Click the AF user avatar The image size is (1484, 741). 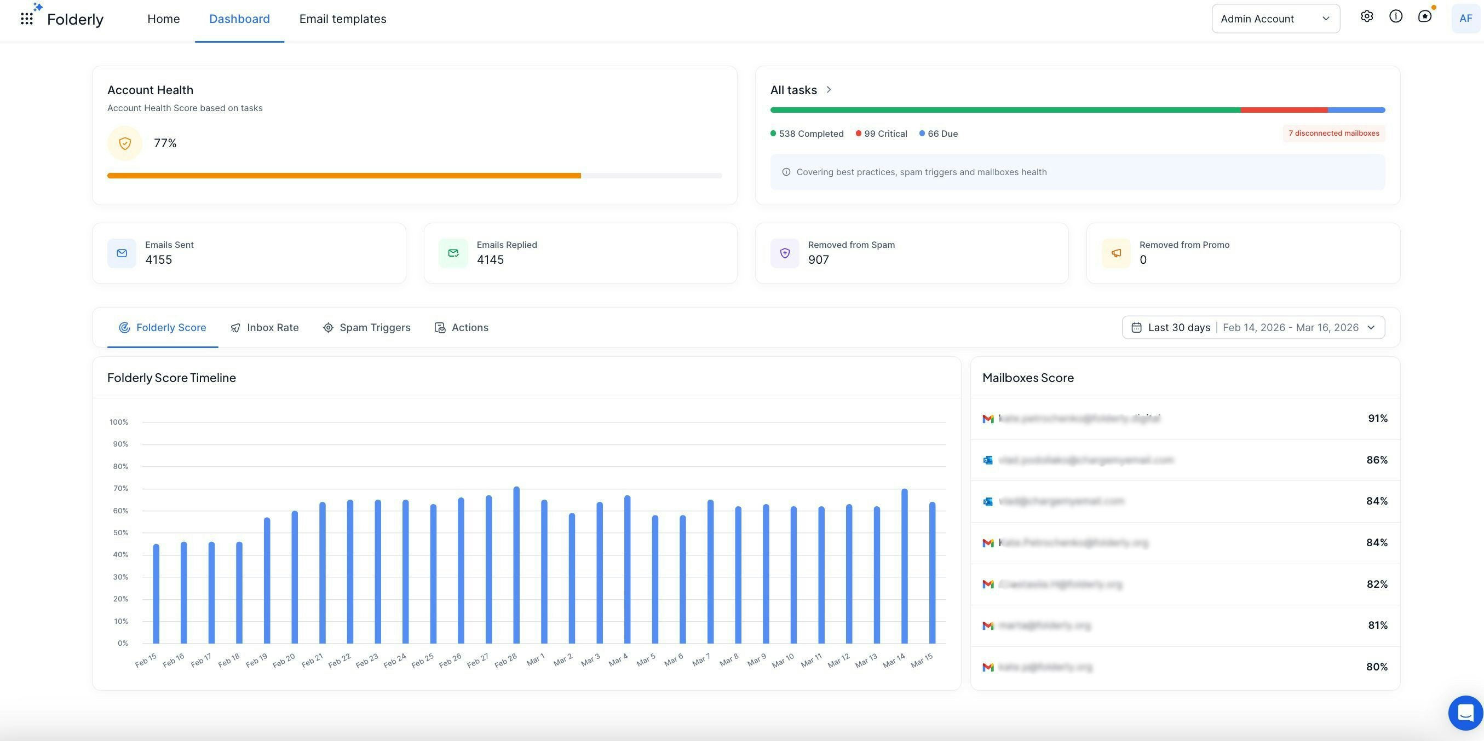pyautogui.click(x=1465, y=19)
